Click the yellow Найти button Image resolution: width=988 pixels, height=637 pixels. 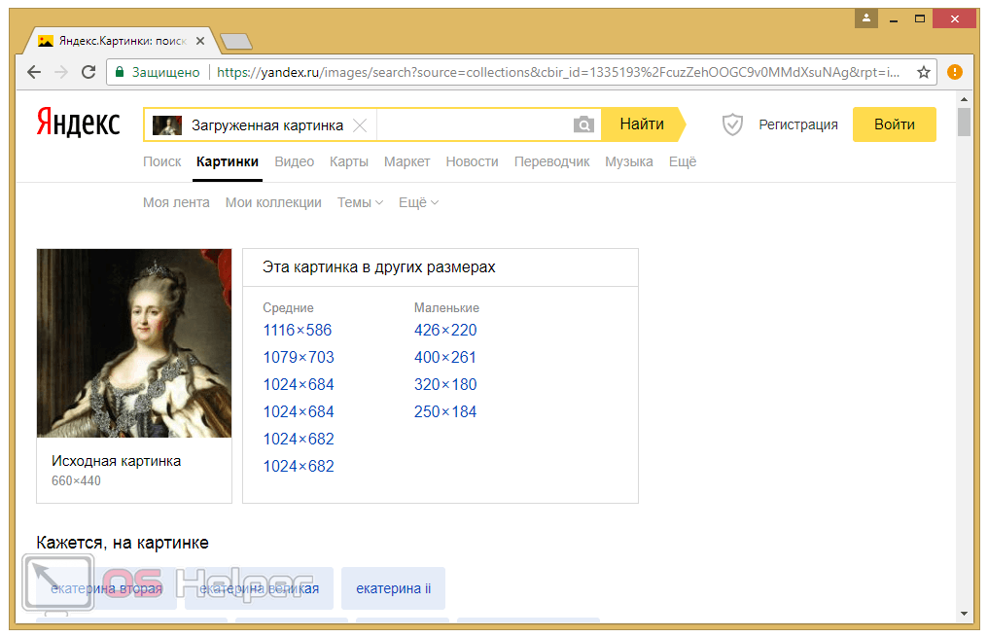click(x=642, y=124)
